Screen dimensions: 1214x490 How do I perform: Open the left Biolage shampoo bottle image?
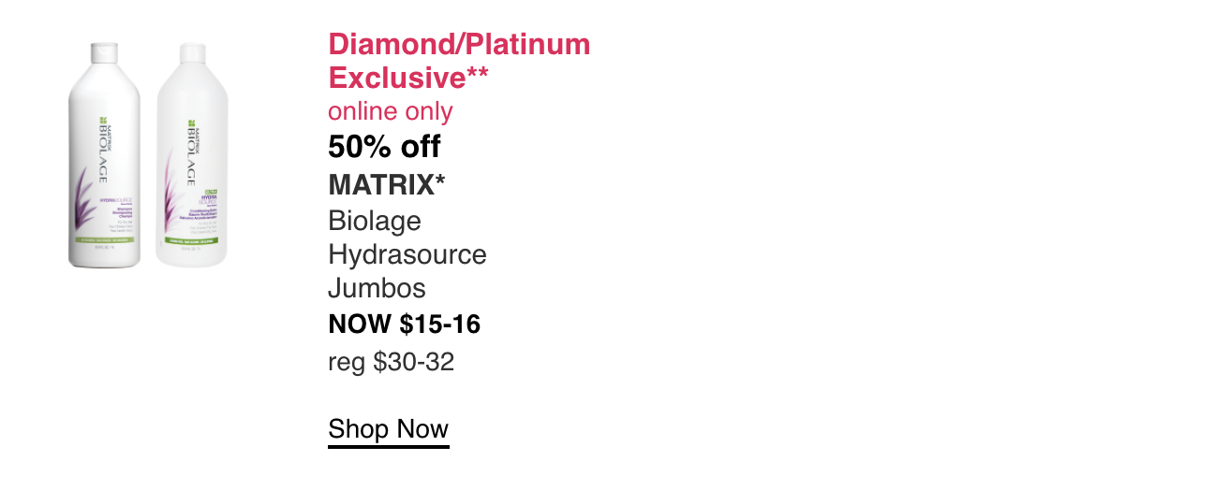tap(104, 154)
